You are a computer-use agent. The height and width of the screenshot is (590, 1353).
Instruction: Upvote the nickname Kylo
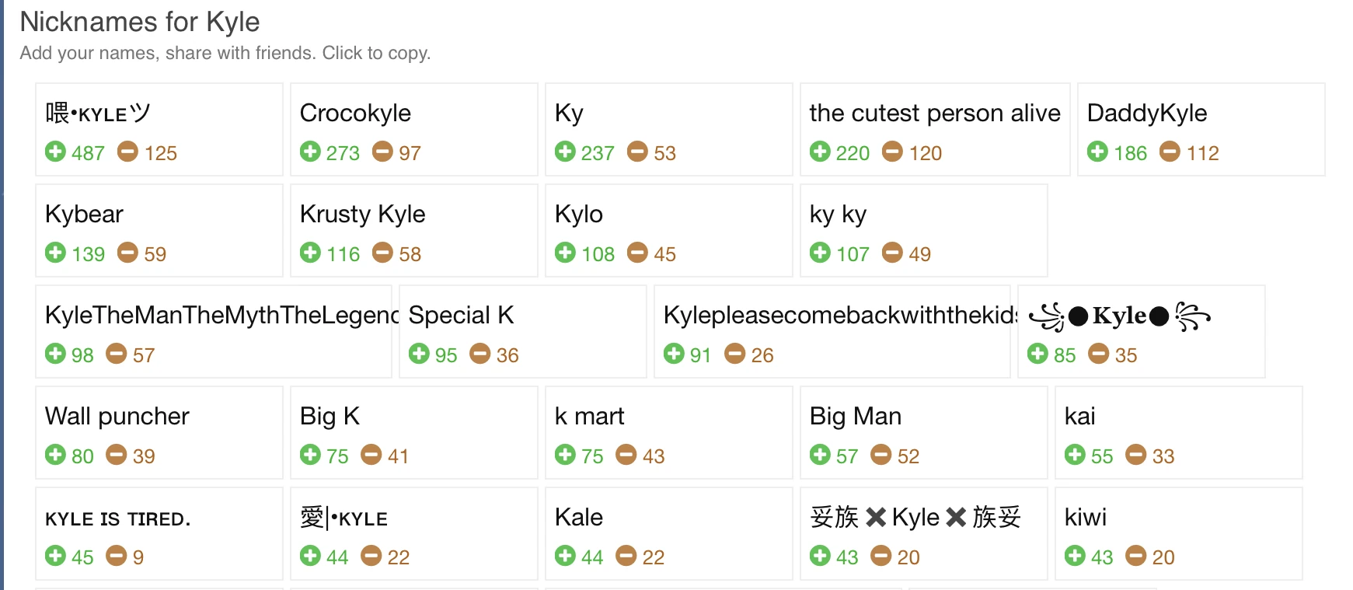(564, 253)
